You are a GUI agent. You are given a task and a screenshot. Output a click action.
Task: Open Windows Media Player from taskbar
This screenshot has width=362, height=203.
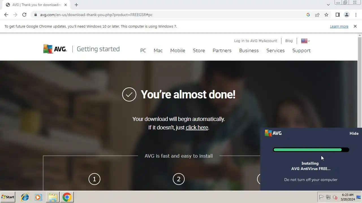pos(38,197)
